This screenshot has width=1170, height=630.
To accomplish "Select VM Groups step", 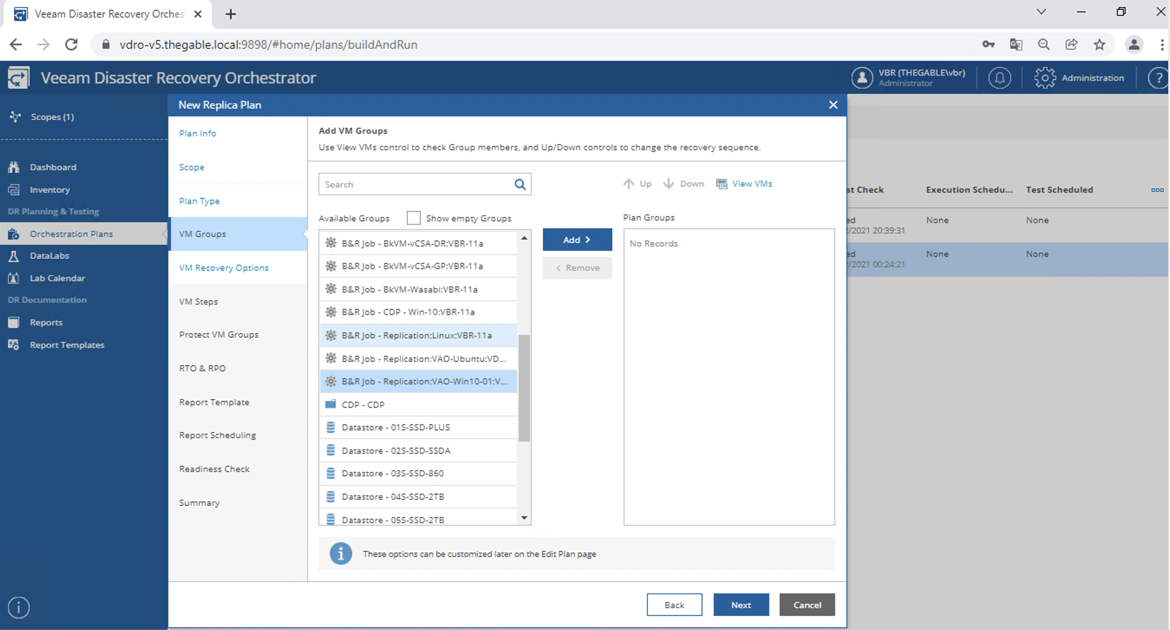I will coord(238,233).
